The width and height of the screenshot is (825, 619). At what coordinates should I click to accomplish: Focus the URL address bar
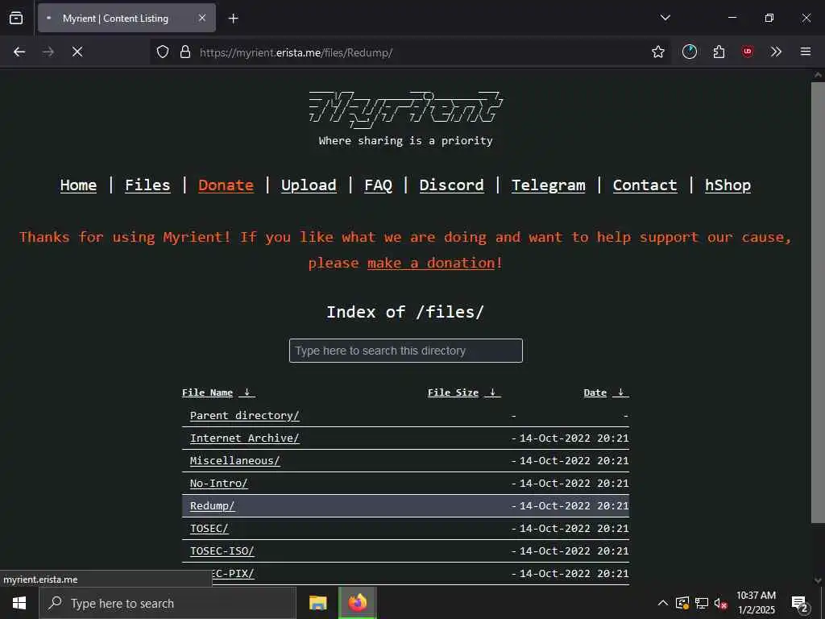[x=410, y=52]
